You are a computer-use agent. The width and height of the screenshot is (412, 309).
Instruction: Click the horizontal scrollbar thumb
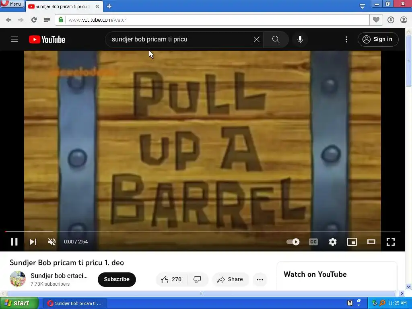point(202,293)
